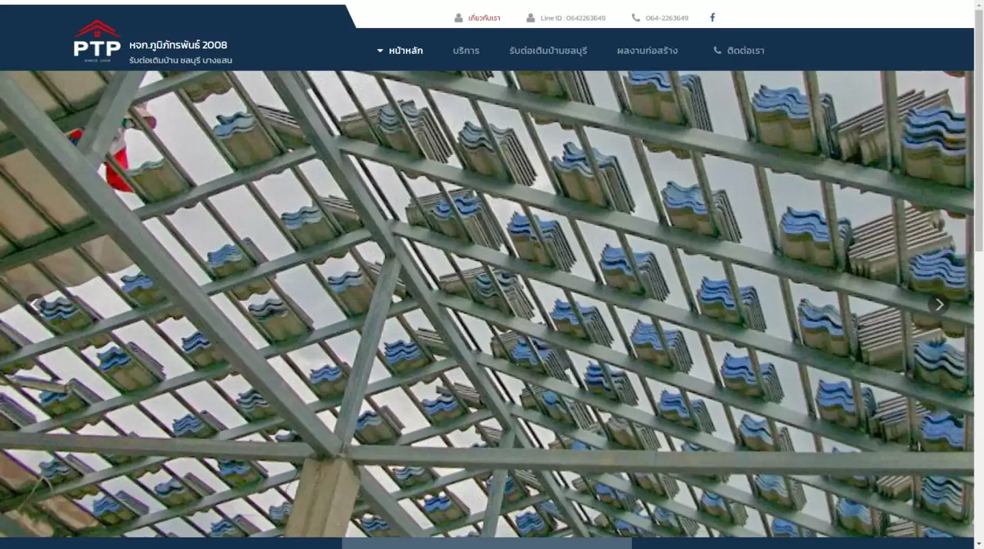Advance to the next slide arrow

pos(939,305)
